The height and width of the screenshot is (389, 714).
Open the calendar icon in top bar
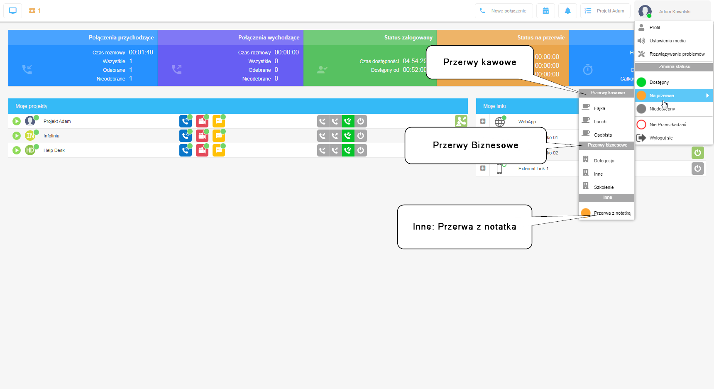tap(545, 11)
